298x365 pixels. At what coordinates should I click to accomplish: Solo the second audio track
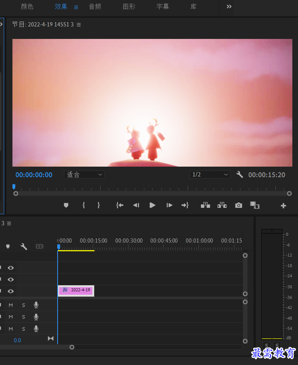(x=23, y=317)
